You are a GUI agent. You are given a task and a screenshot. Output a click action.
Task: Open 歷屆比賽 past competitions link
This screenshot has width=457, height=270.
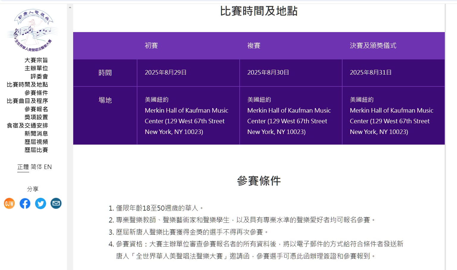point(36,150)
